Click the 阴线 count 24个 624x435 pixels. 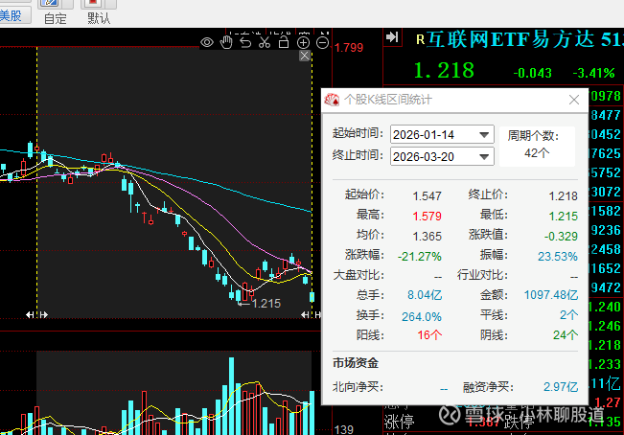tap(566, 335)
